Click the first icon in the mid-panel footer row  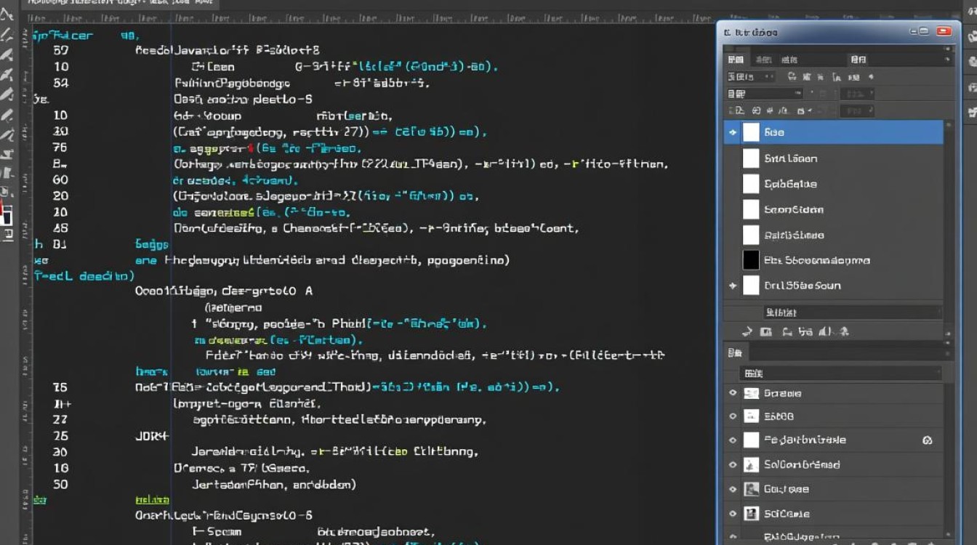point(746,331)
